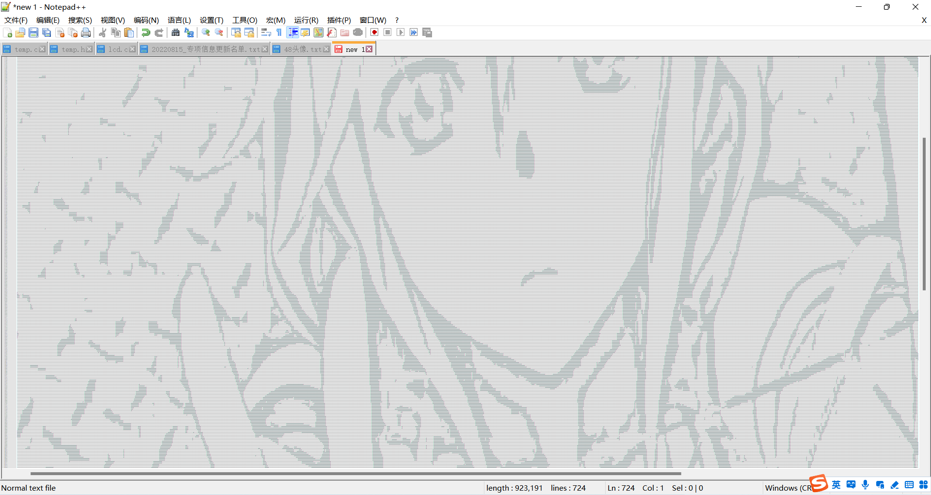Open the 运行(R) menu

point(306,20)
